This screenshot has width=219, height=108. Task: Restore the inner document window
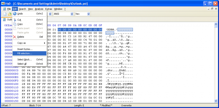click(212, 9)
